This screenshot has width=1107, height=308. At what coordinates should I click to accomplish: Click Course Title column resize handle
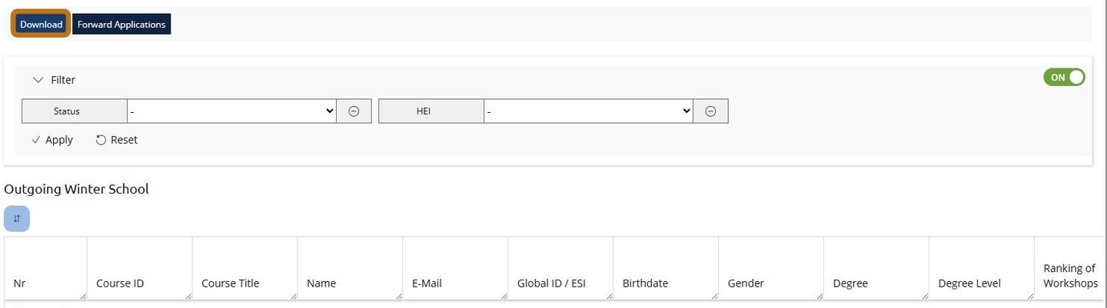(293, 296)
